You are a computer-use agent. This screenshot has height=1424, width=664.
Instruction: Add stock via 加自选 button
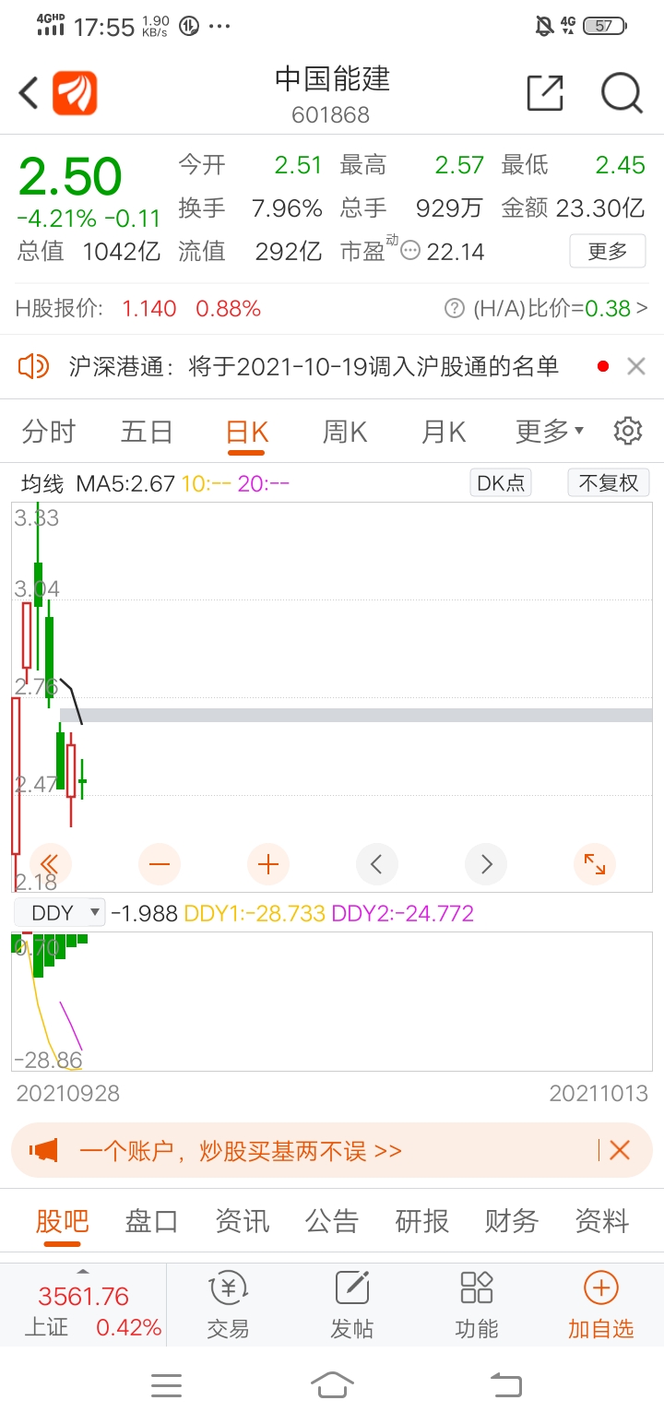tap(600, 1304)
